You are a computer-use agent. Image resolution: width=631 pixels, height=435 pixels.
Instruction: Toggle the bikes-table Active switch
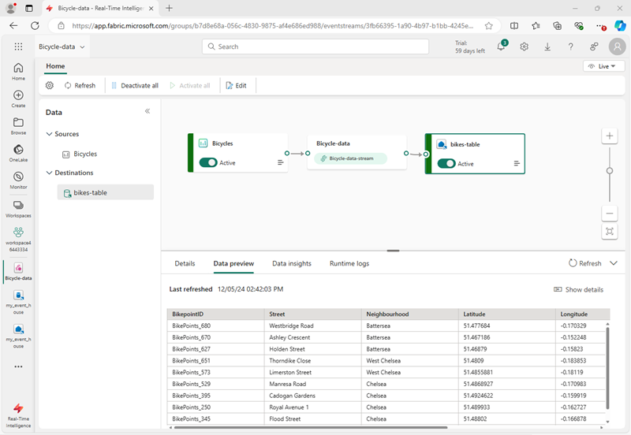tap(446, 164)
